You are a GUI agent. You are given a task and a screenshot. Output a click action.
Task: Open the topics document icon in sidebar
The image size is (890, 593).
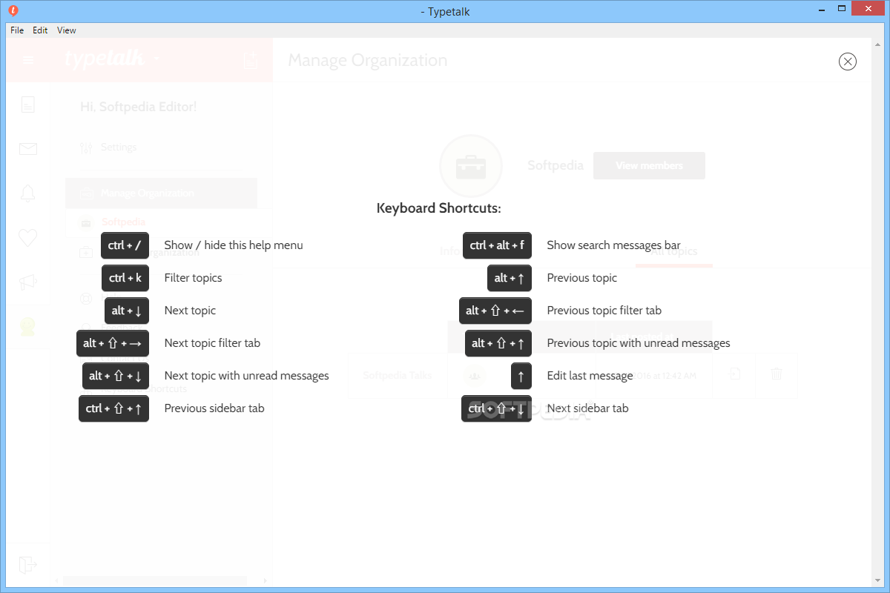coord(28,105)
